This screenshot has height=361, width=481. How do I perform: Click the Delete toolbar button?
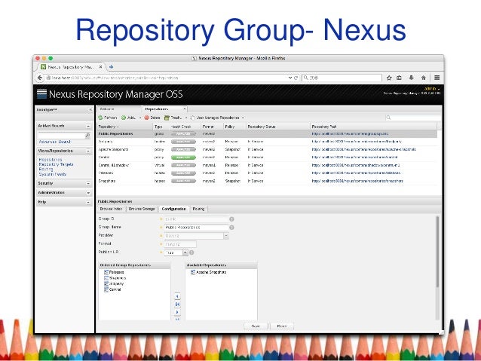point(152,118)
